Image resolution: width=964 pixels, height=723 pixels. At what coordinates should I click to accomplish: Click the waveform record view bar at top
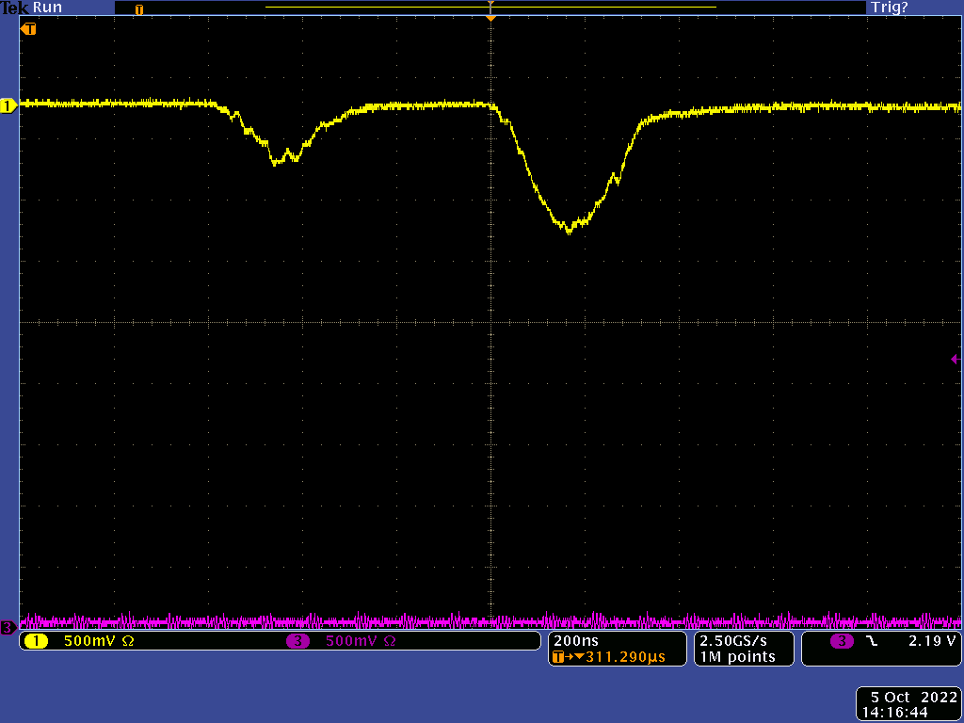[x=490, y=8]
